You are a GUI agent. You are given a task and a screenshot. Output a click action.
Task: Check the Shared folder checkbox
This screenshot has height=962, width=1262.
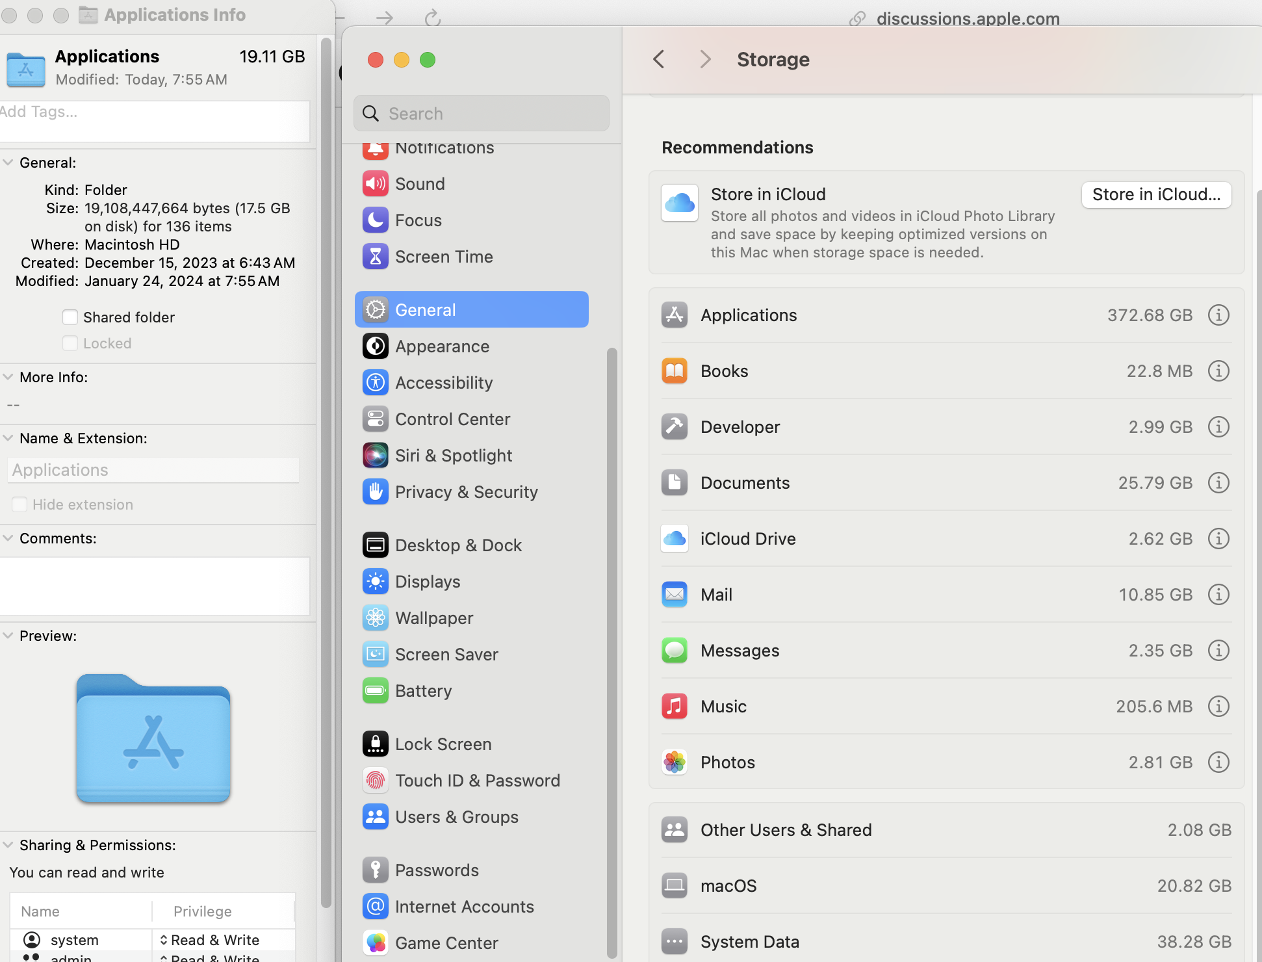tap(70, 317)
